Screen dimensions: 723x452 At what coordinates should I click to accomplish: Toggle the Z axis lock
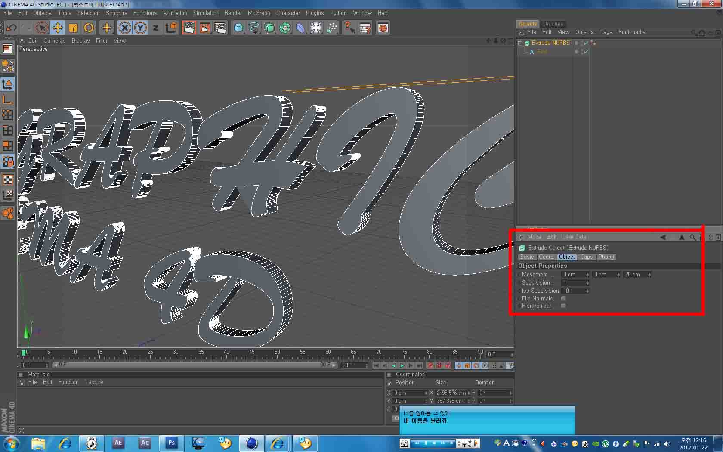pyautogui.click(x=155, y=28)
